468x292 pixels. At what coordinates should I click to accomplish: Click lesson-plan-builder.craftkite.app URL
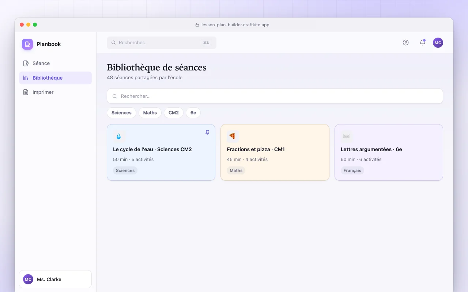tap(235, 25)
